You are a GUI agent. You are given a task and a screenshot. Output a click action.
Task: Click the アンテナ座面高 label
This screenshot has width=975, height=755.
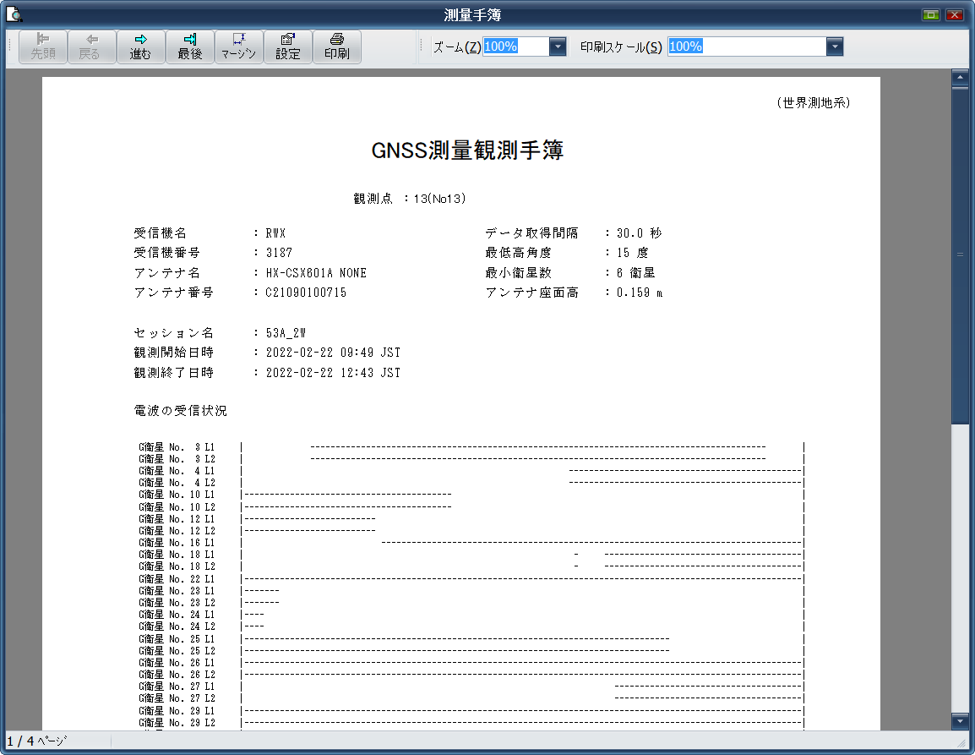point(531,293)
